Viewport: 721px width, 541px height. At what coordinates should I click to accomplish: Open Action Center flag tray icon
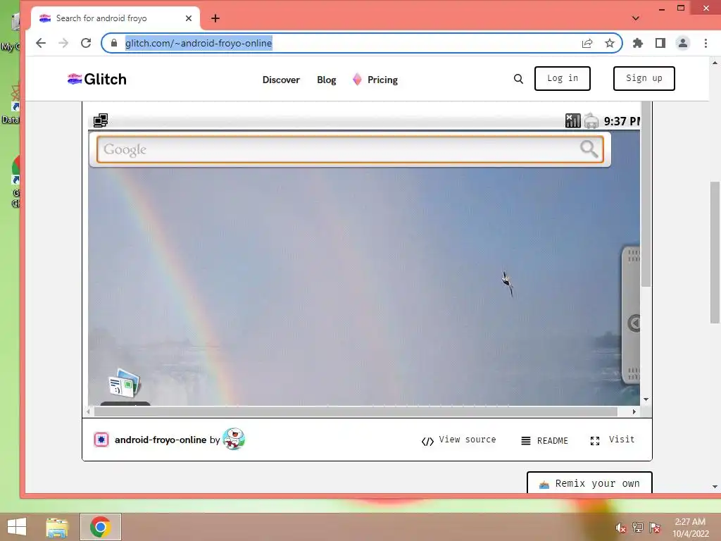[x=655, y=527]
